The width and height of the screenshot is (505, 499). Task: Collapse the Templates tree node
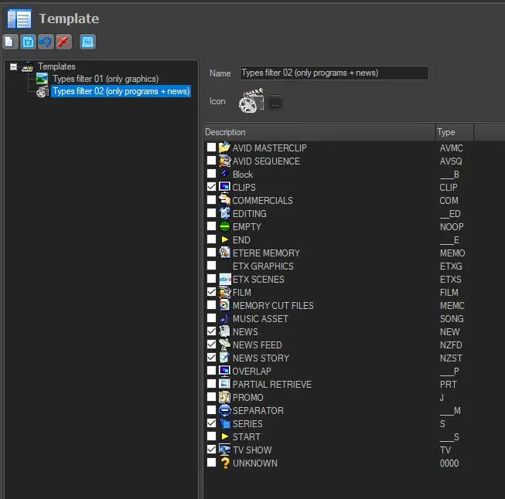[x=13, y=66]
